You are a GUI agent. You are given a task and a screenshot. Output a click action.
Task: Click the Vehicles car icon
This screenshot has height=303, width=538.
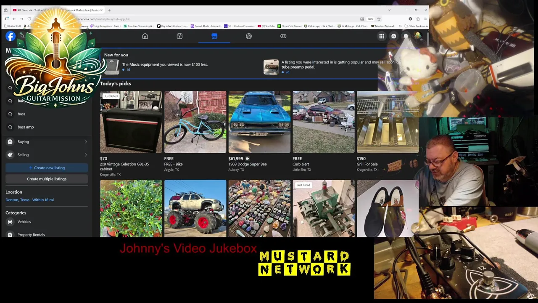[x=10, y=222]
